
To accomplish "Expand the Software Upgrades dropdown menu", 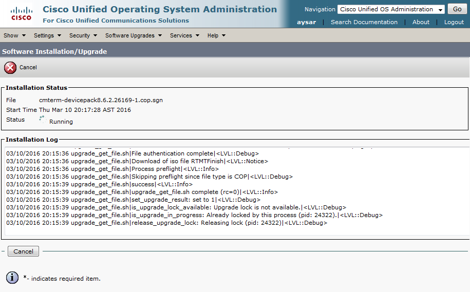I will (x=133, y=35).
